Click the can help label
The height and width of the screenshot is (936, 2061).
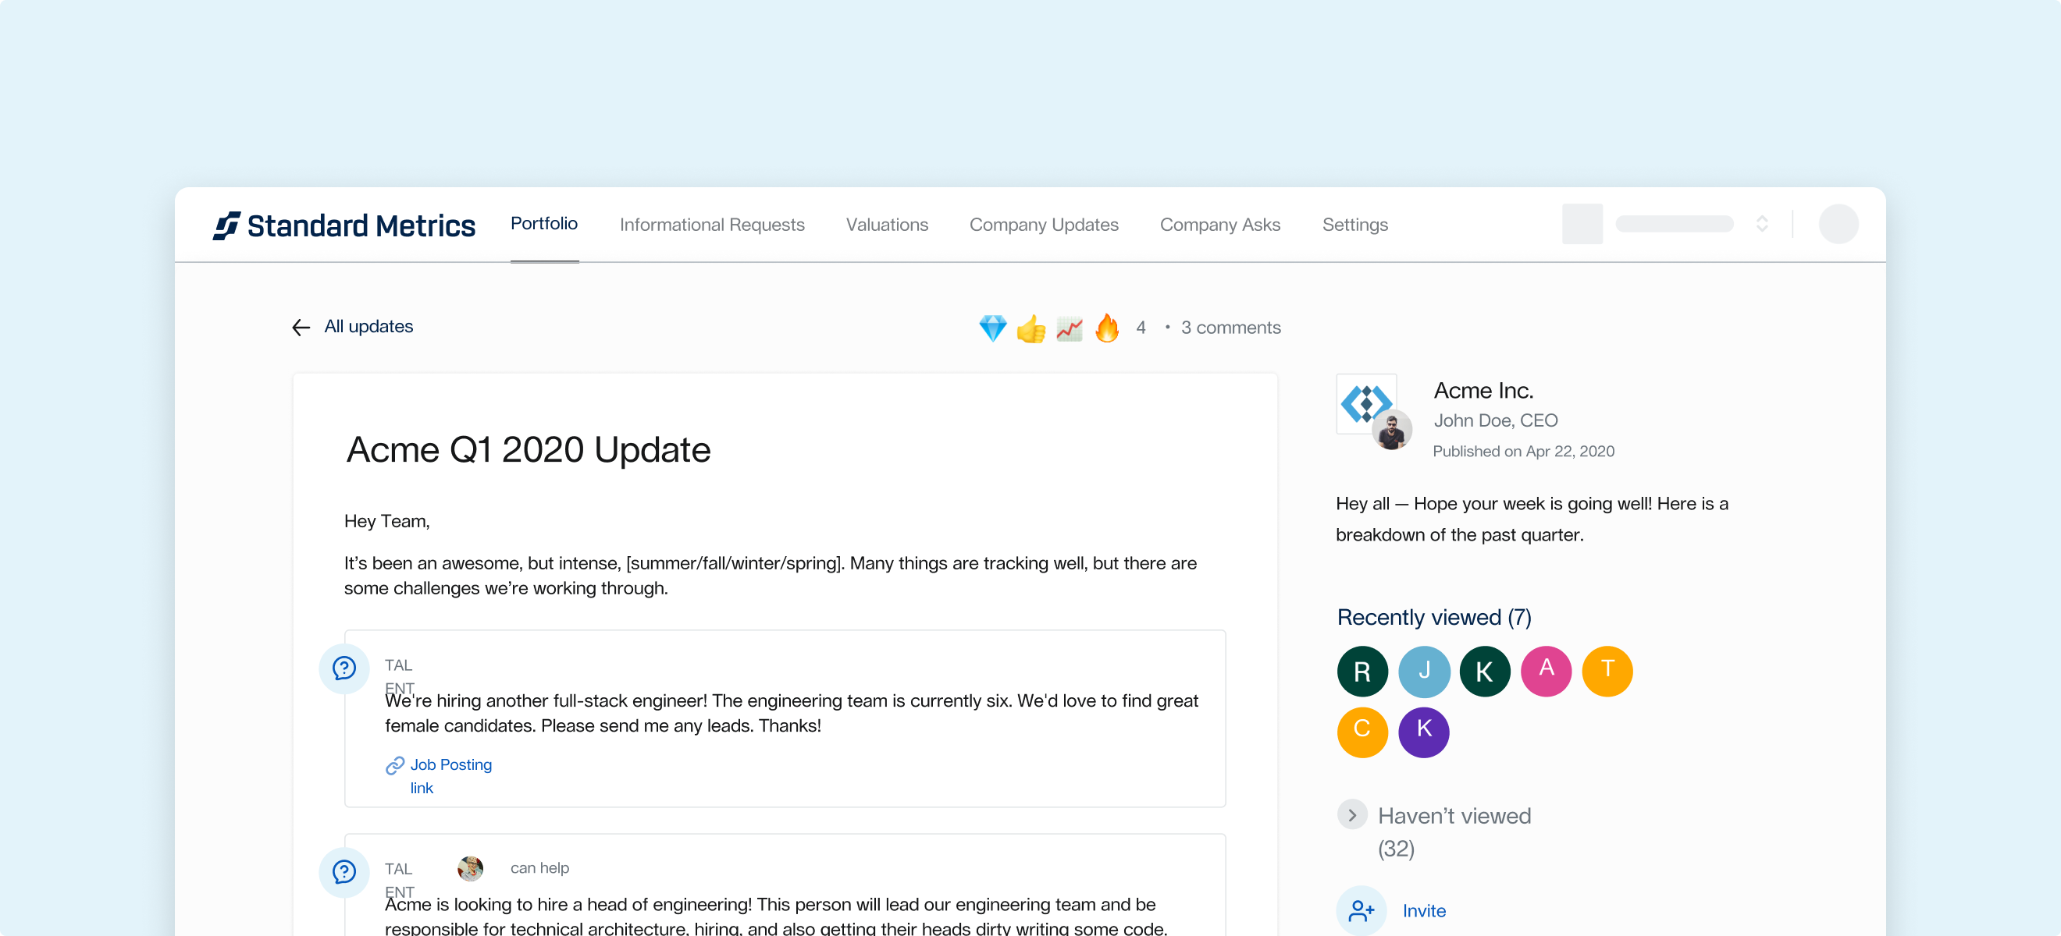[x=539, y=868]
